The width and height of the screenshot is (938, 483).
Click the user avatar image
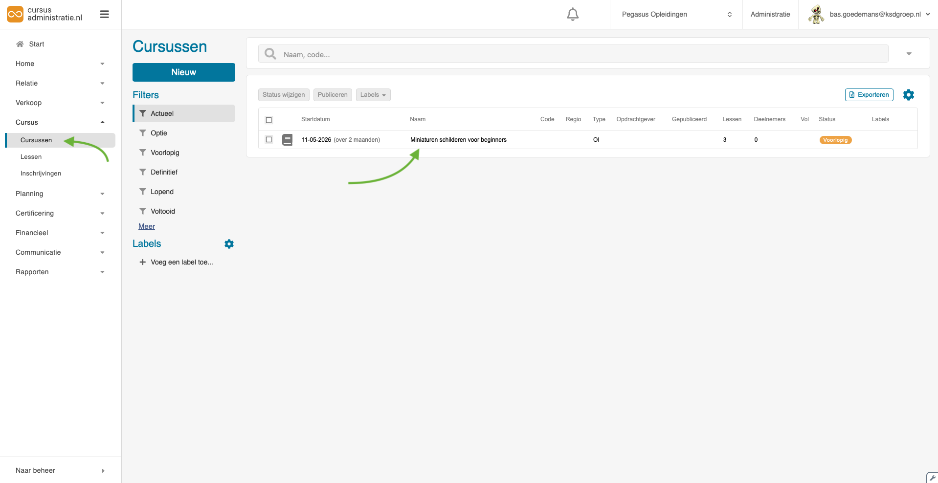pyautogui.click(x=816, y=14)
